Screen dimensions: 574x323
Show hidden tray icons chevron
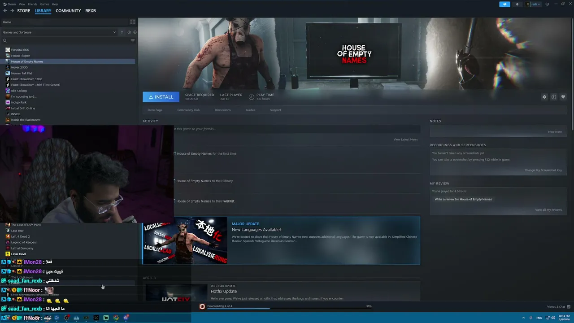click(x=523, y=318)
